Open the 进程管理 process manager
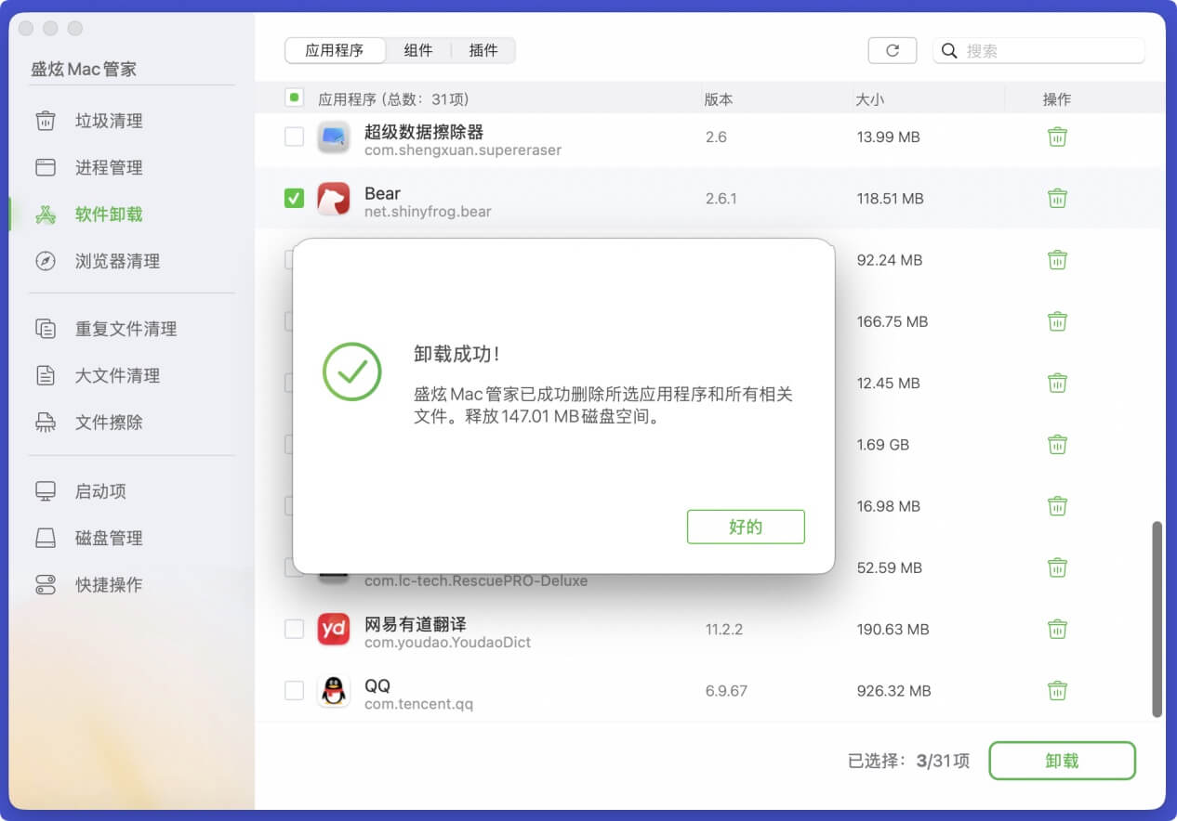 click(x=98, y=167)
